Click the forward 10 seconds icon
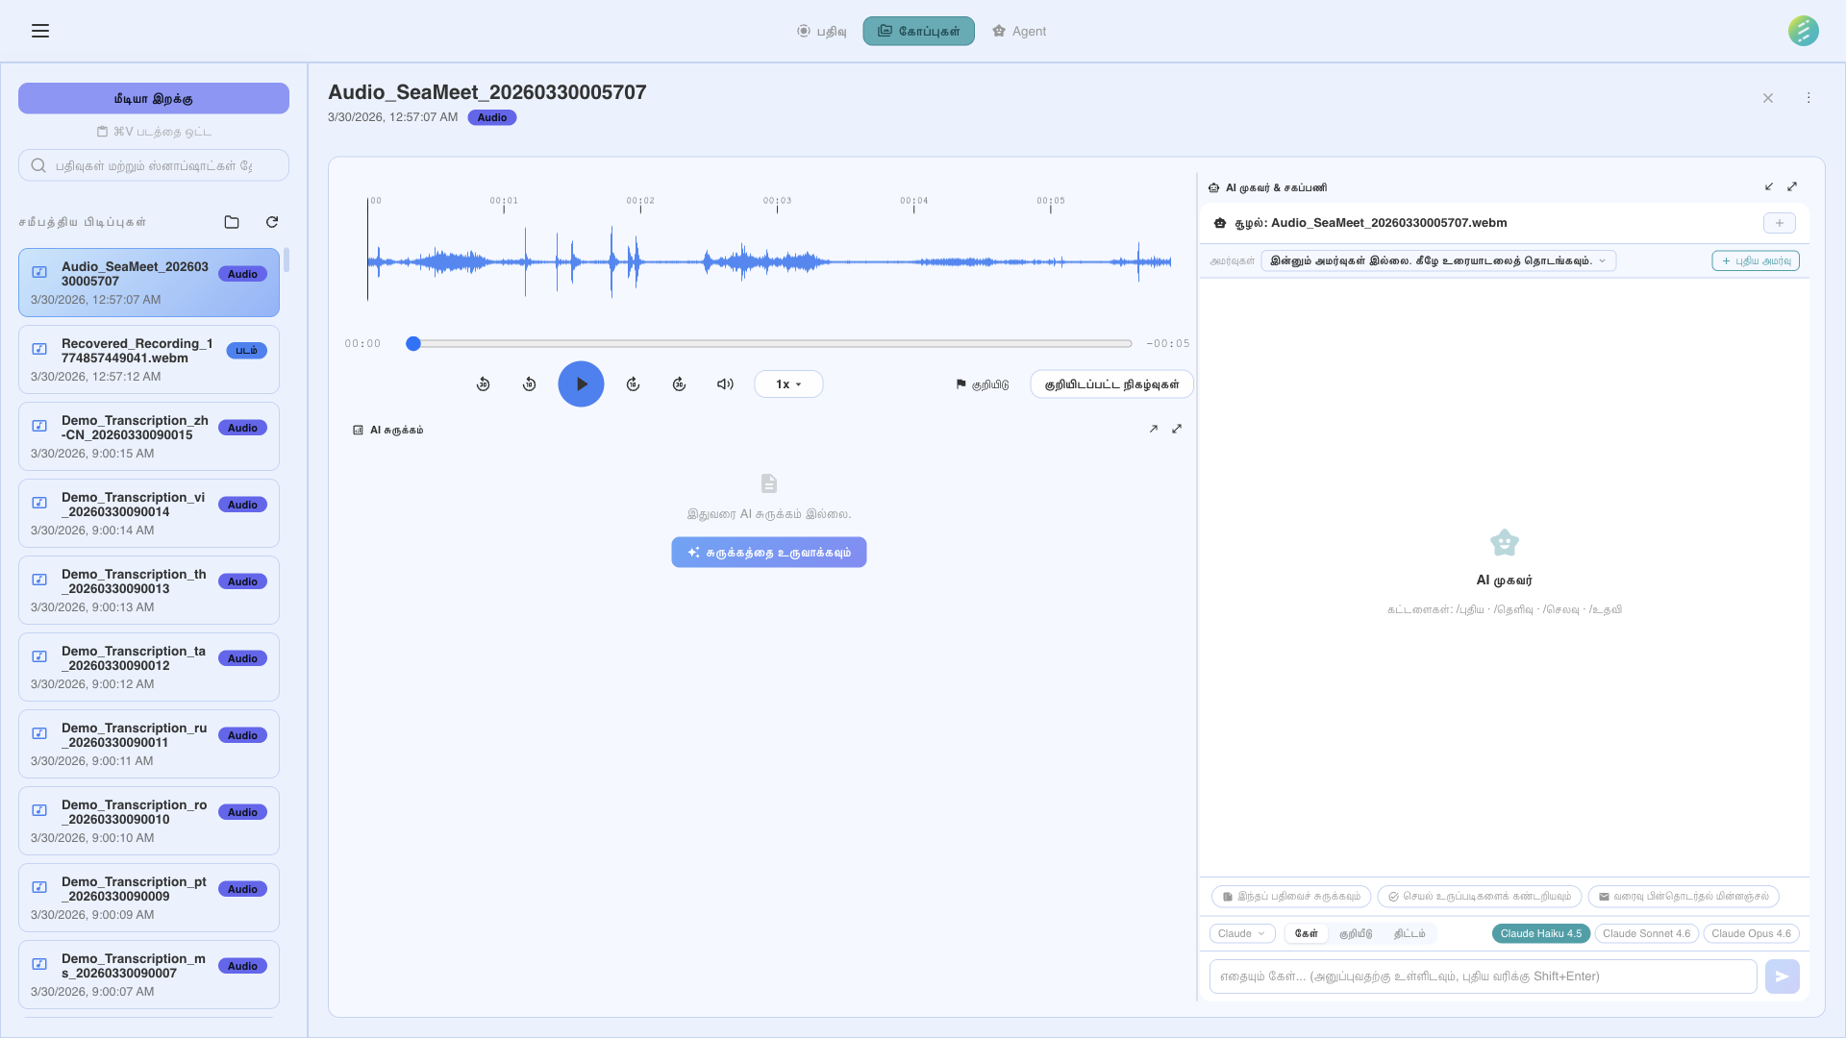Image resolution: width=1846 pixels, height=1038 pixels. [x=633, y=383]
